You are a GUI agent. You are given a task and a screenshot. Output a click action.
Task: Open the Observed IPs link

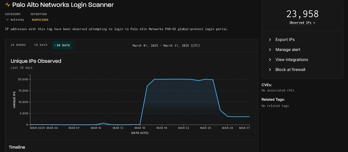(302, 22)
